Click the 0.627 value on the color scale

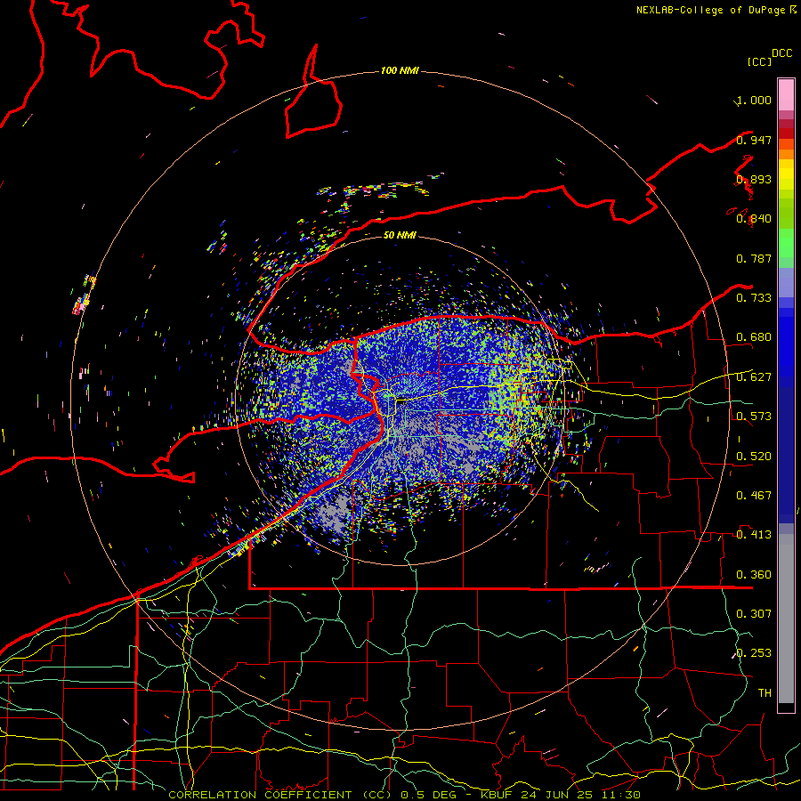(x=754, y=377)
